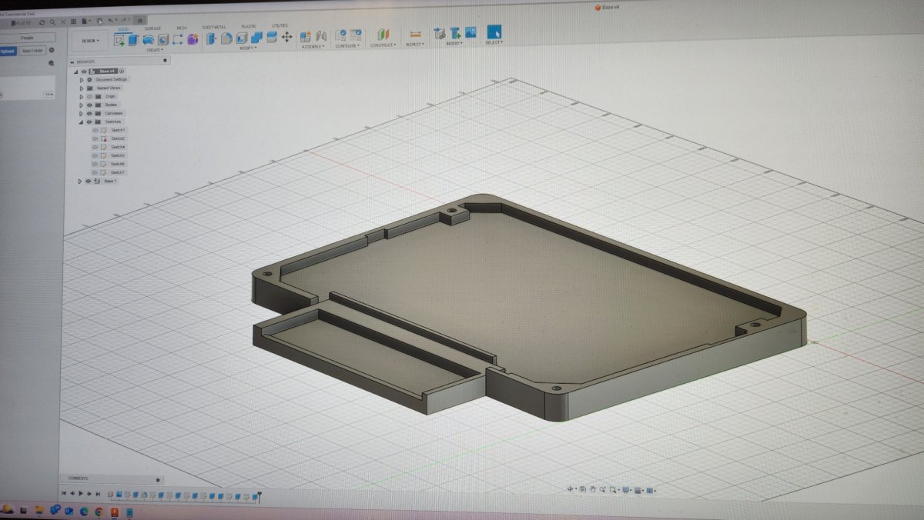
Task: Hide the Bodies folder
Action: click(x=89, y=105)
